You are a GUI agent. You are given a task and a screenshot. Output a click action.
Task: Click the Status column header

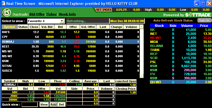(x=23, y=27)
